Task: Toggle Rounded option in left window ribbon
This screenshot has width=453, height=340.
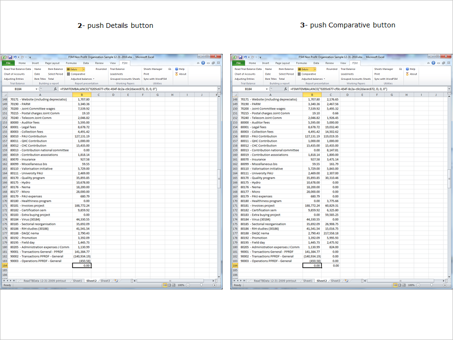Action: [x=101, y=69]
